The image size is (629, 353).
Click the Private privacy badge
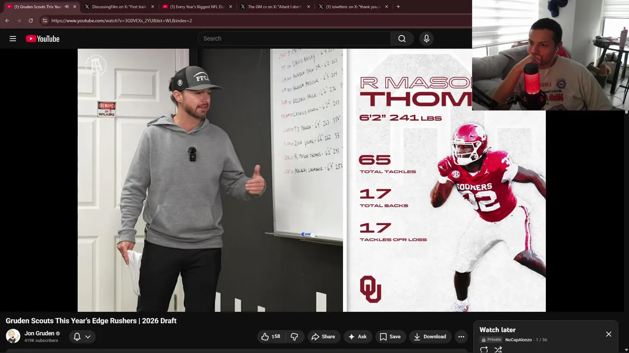point(491,340)
